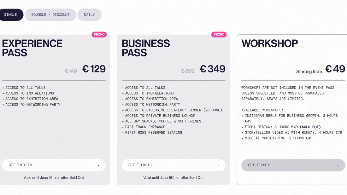The height and width of the screenshot is (195, 347).
Task: Click the €349 promo price
Action: [213, 69]
